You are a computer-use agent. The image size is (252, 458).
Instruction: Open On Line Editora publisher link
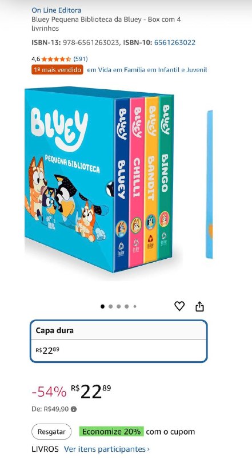tap(57, 10)
